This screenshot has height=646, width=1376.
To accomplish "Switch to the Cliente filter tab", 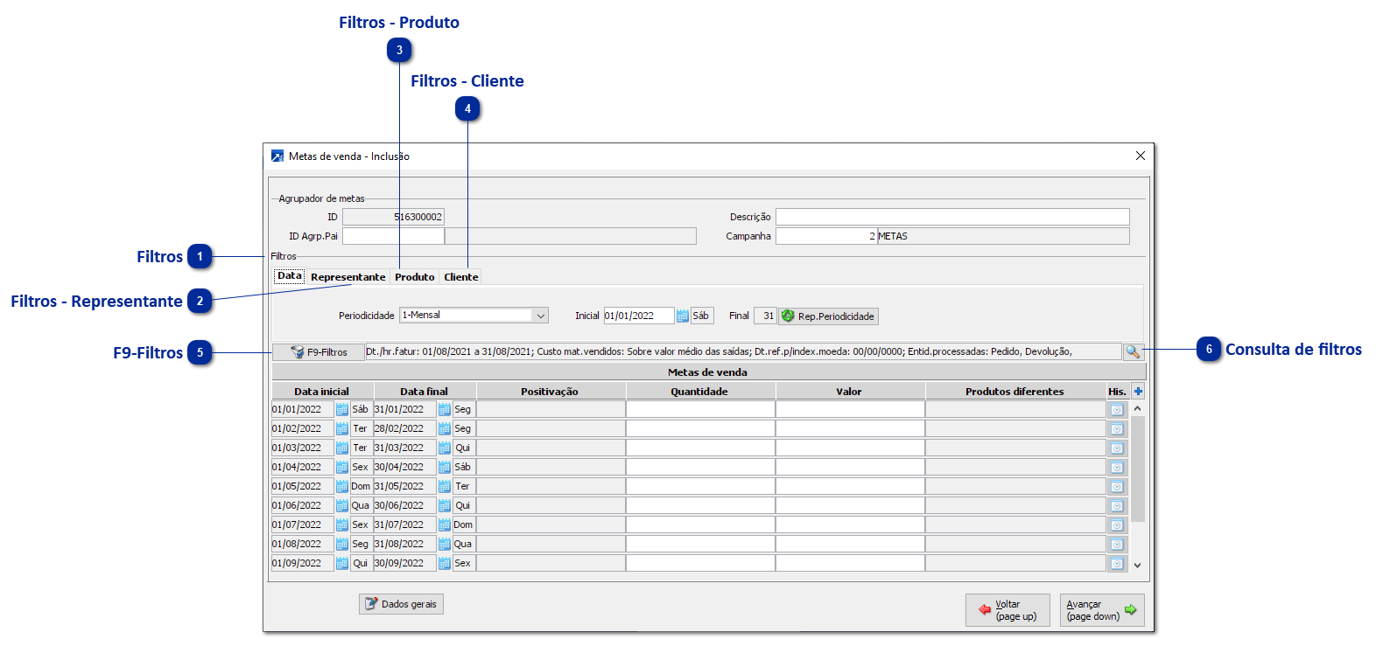I will point(460,277).
